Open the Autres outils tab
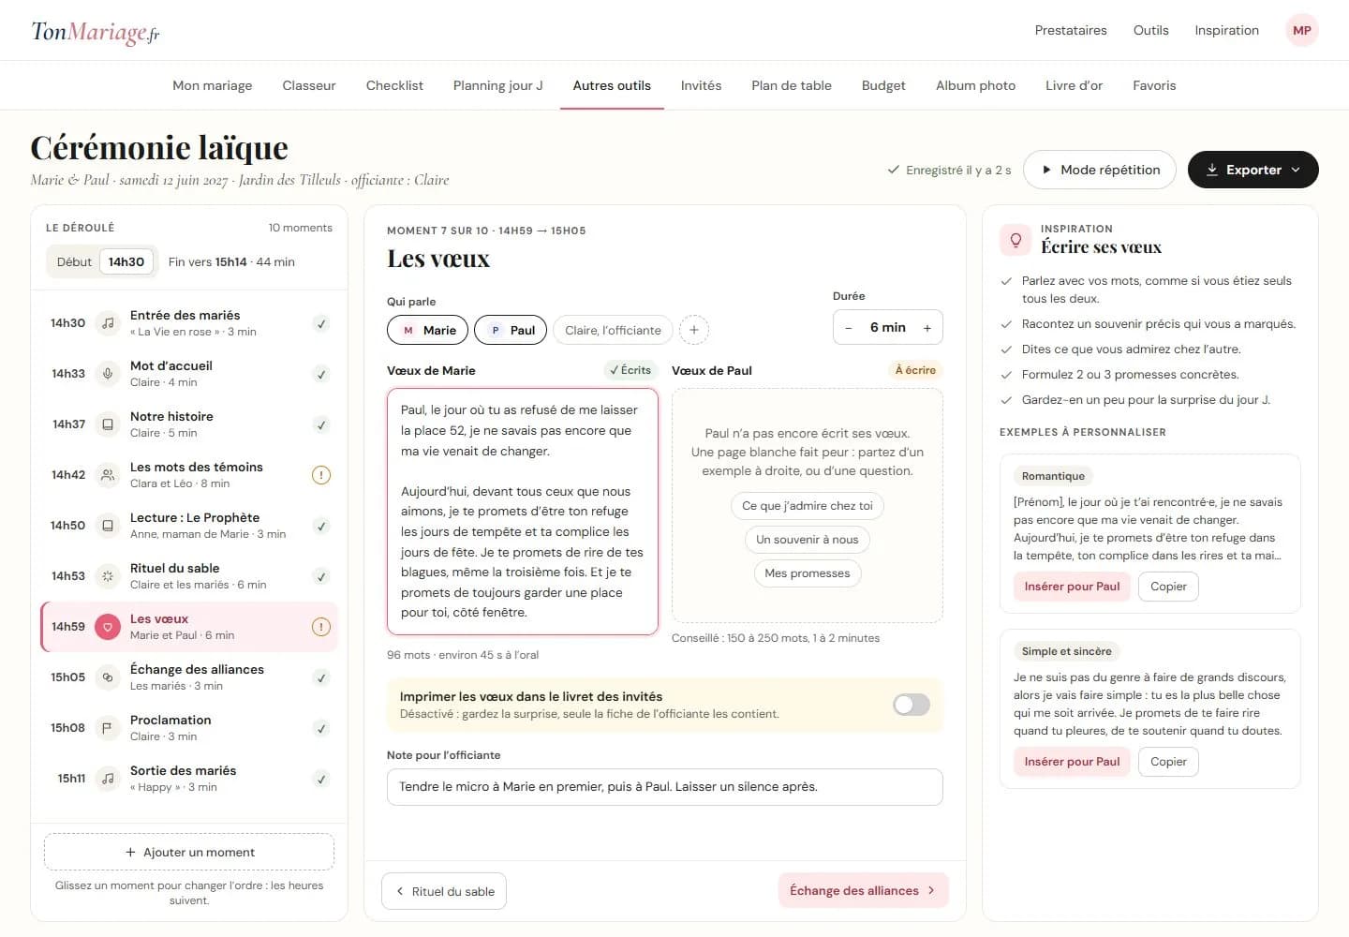Screen dimensions: 1349x937 point(612,85)
